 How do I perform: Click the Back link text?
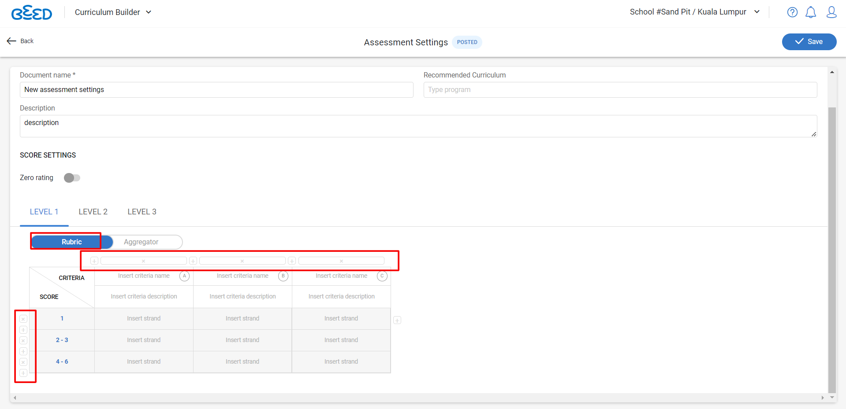27,41
